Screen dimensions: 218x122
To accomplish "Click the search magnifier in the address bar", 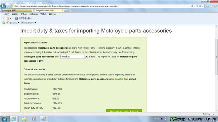I will (x=192, y=6).
